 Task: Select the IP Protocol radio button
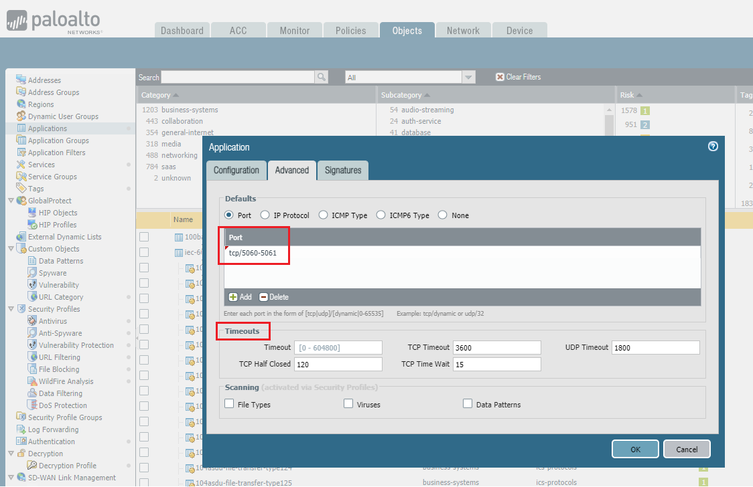[x=265, y=215]
